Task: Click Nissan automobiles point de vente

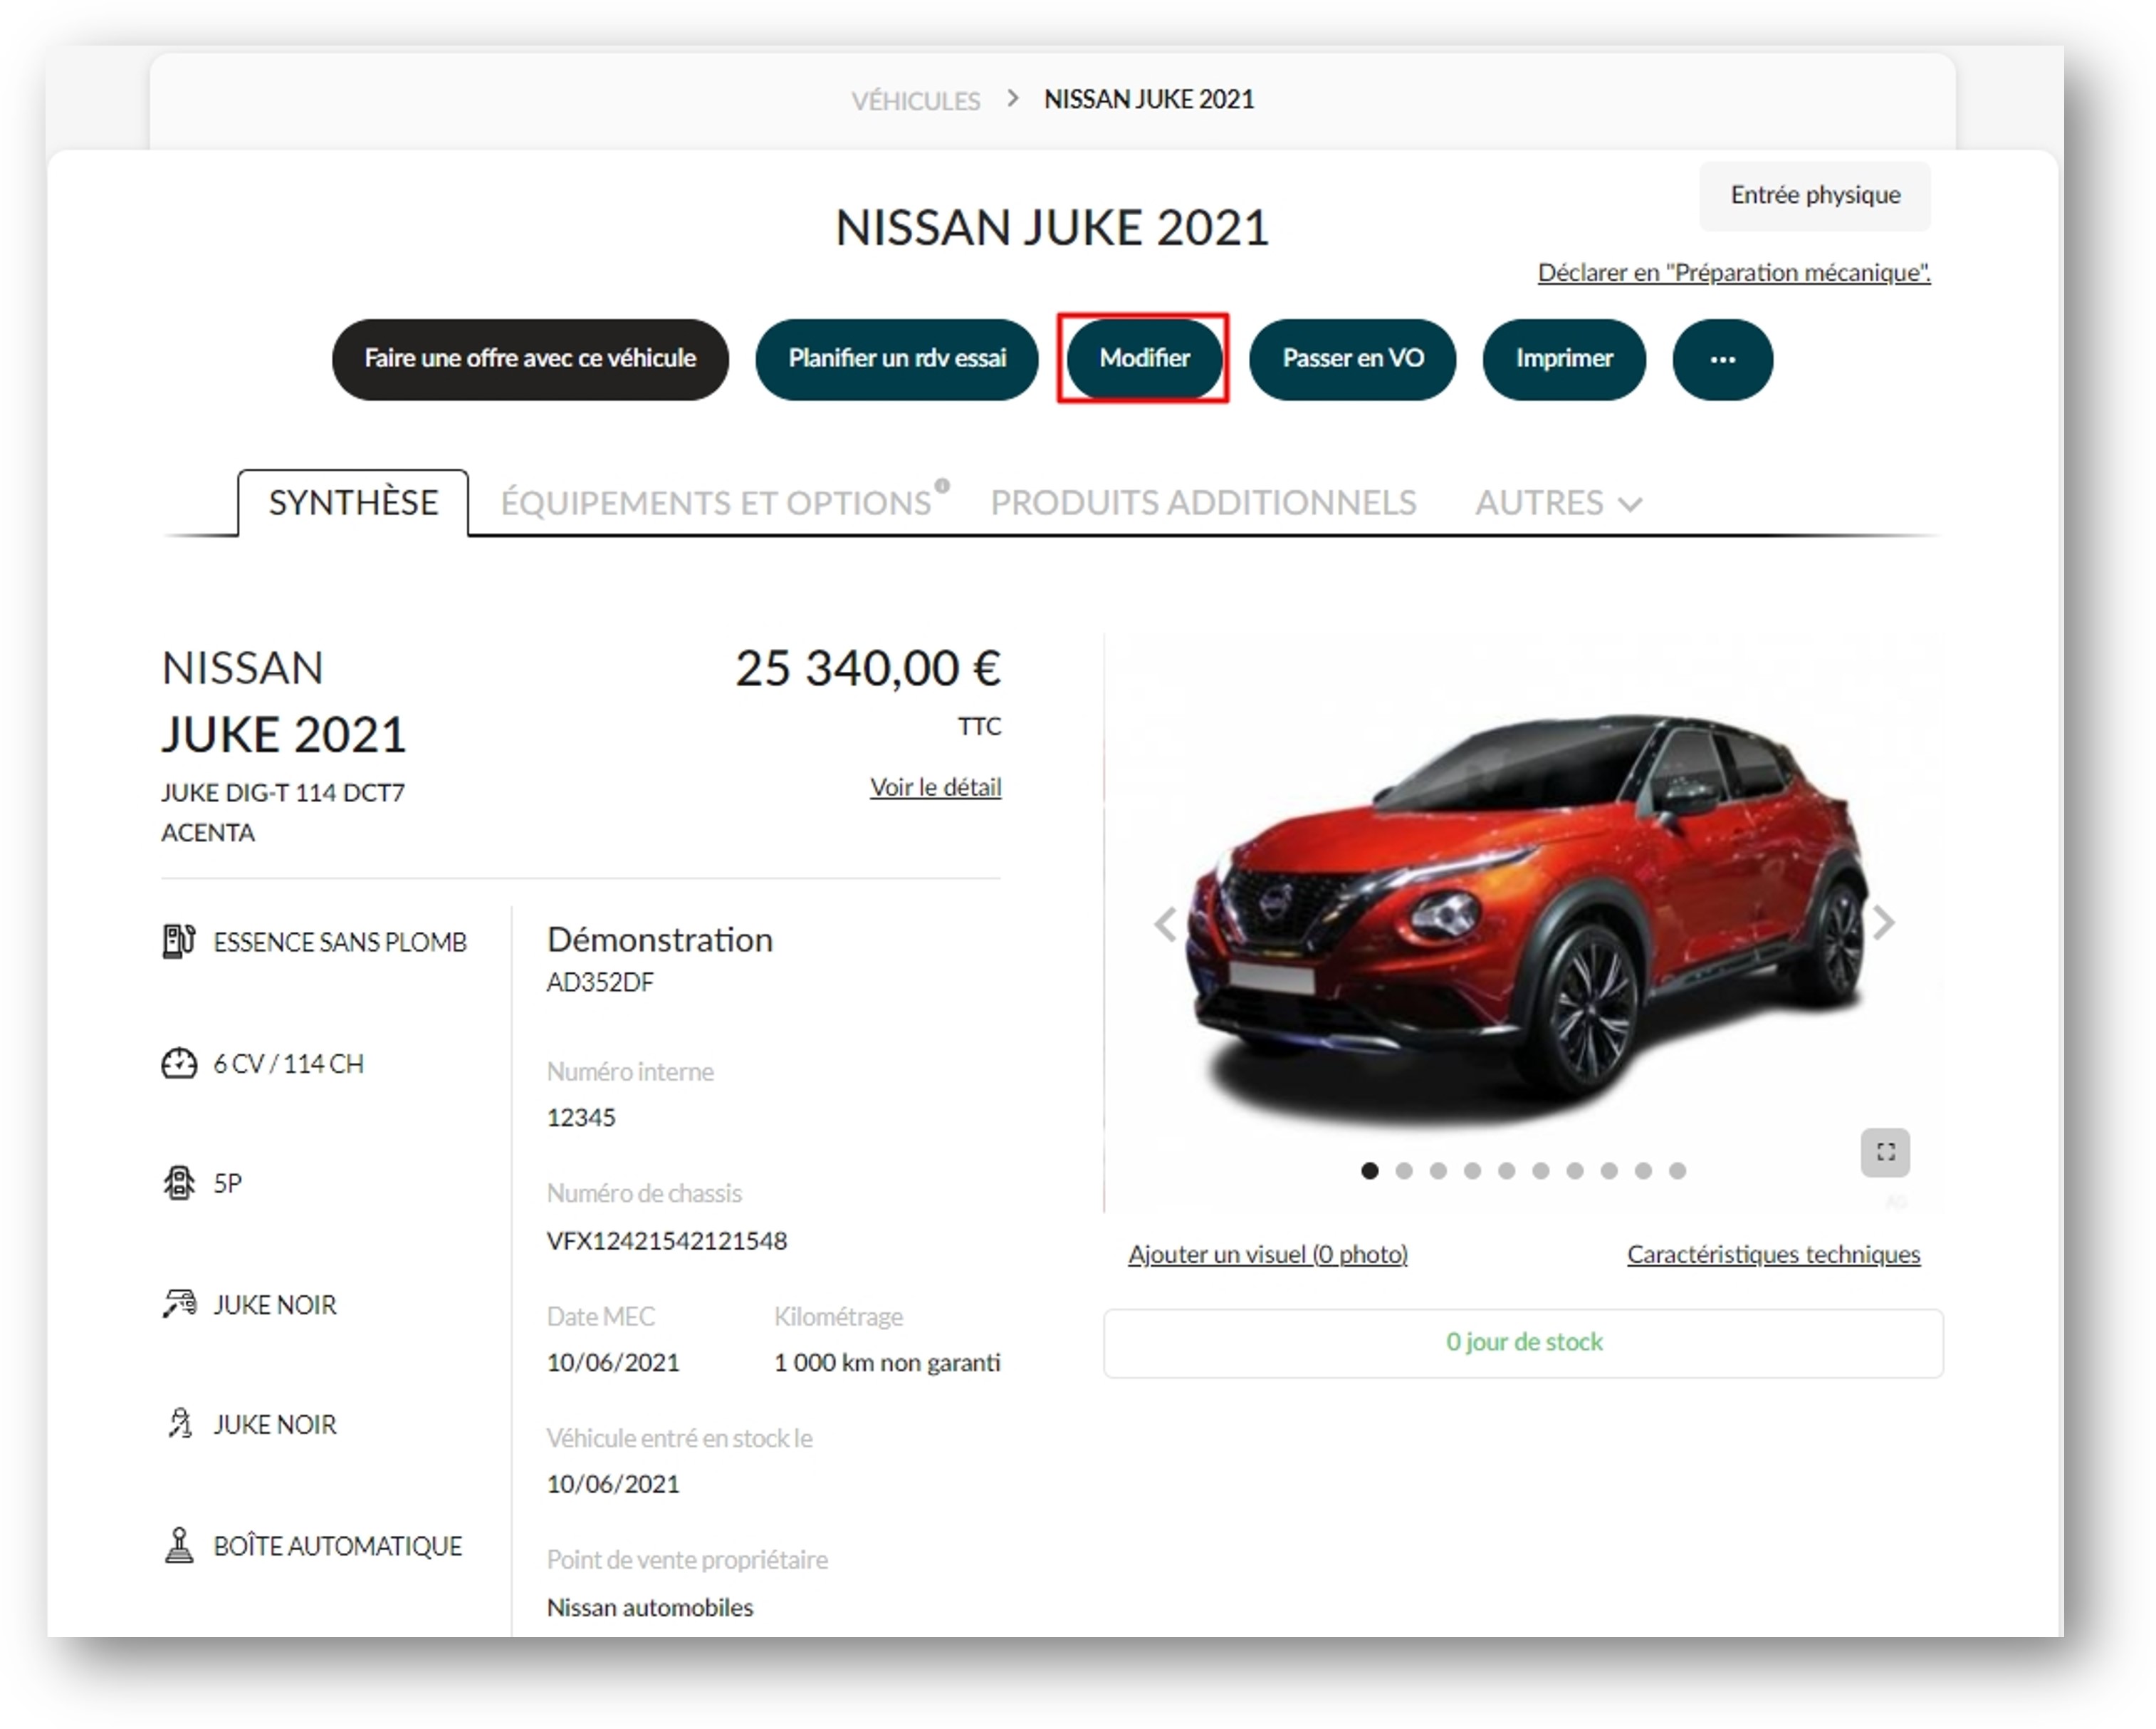Action: 650,1607
